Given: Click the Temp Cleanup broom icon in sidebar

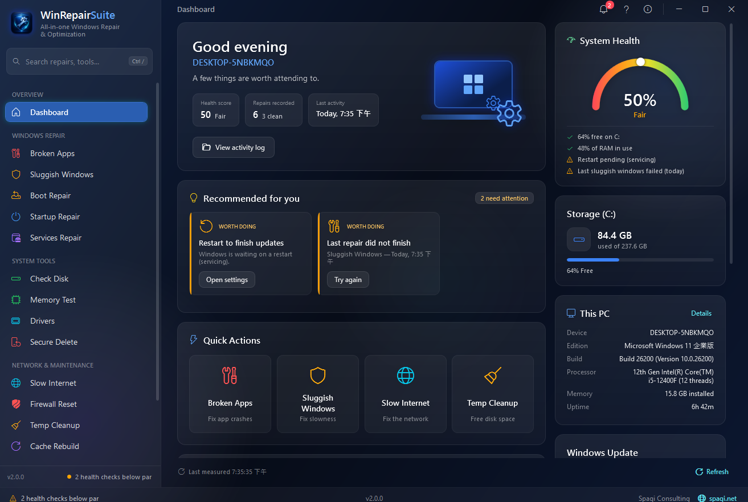Looking at the screenshot, I should (x=17, y=425).
